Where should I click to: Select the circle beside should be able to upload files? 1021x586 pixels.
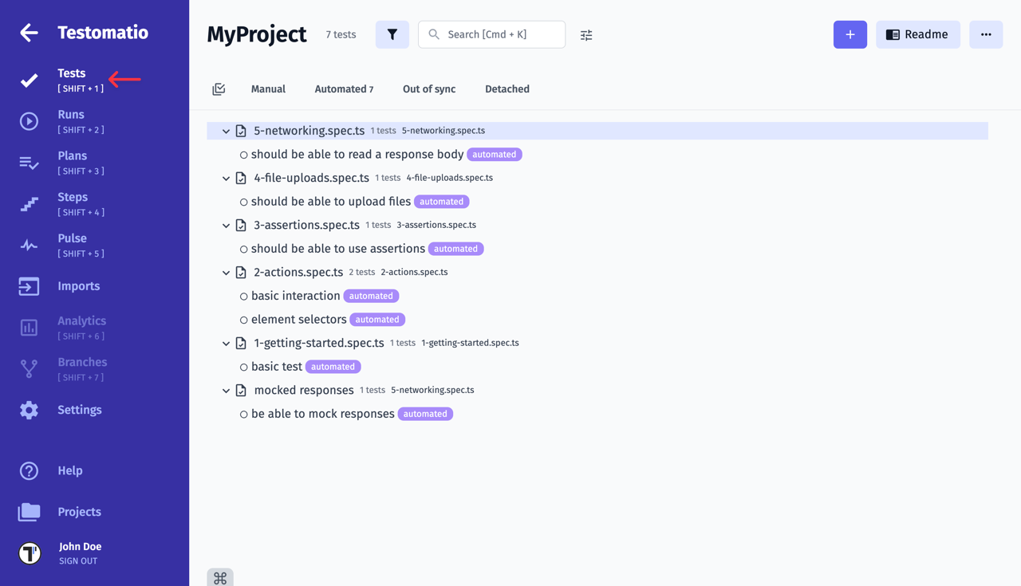[x=243, y=201]
